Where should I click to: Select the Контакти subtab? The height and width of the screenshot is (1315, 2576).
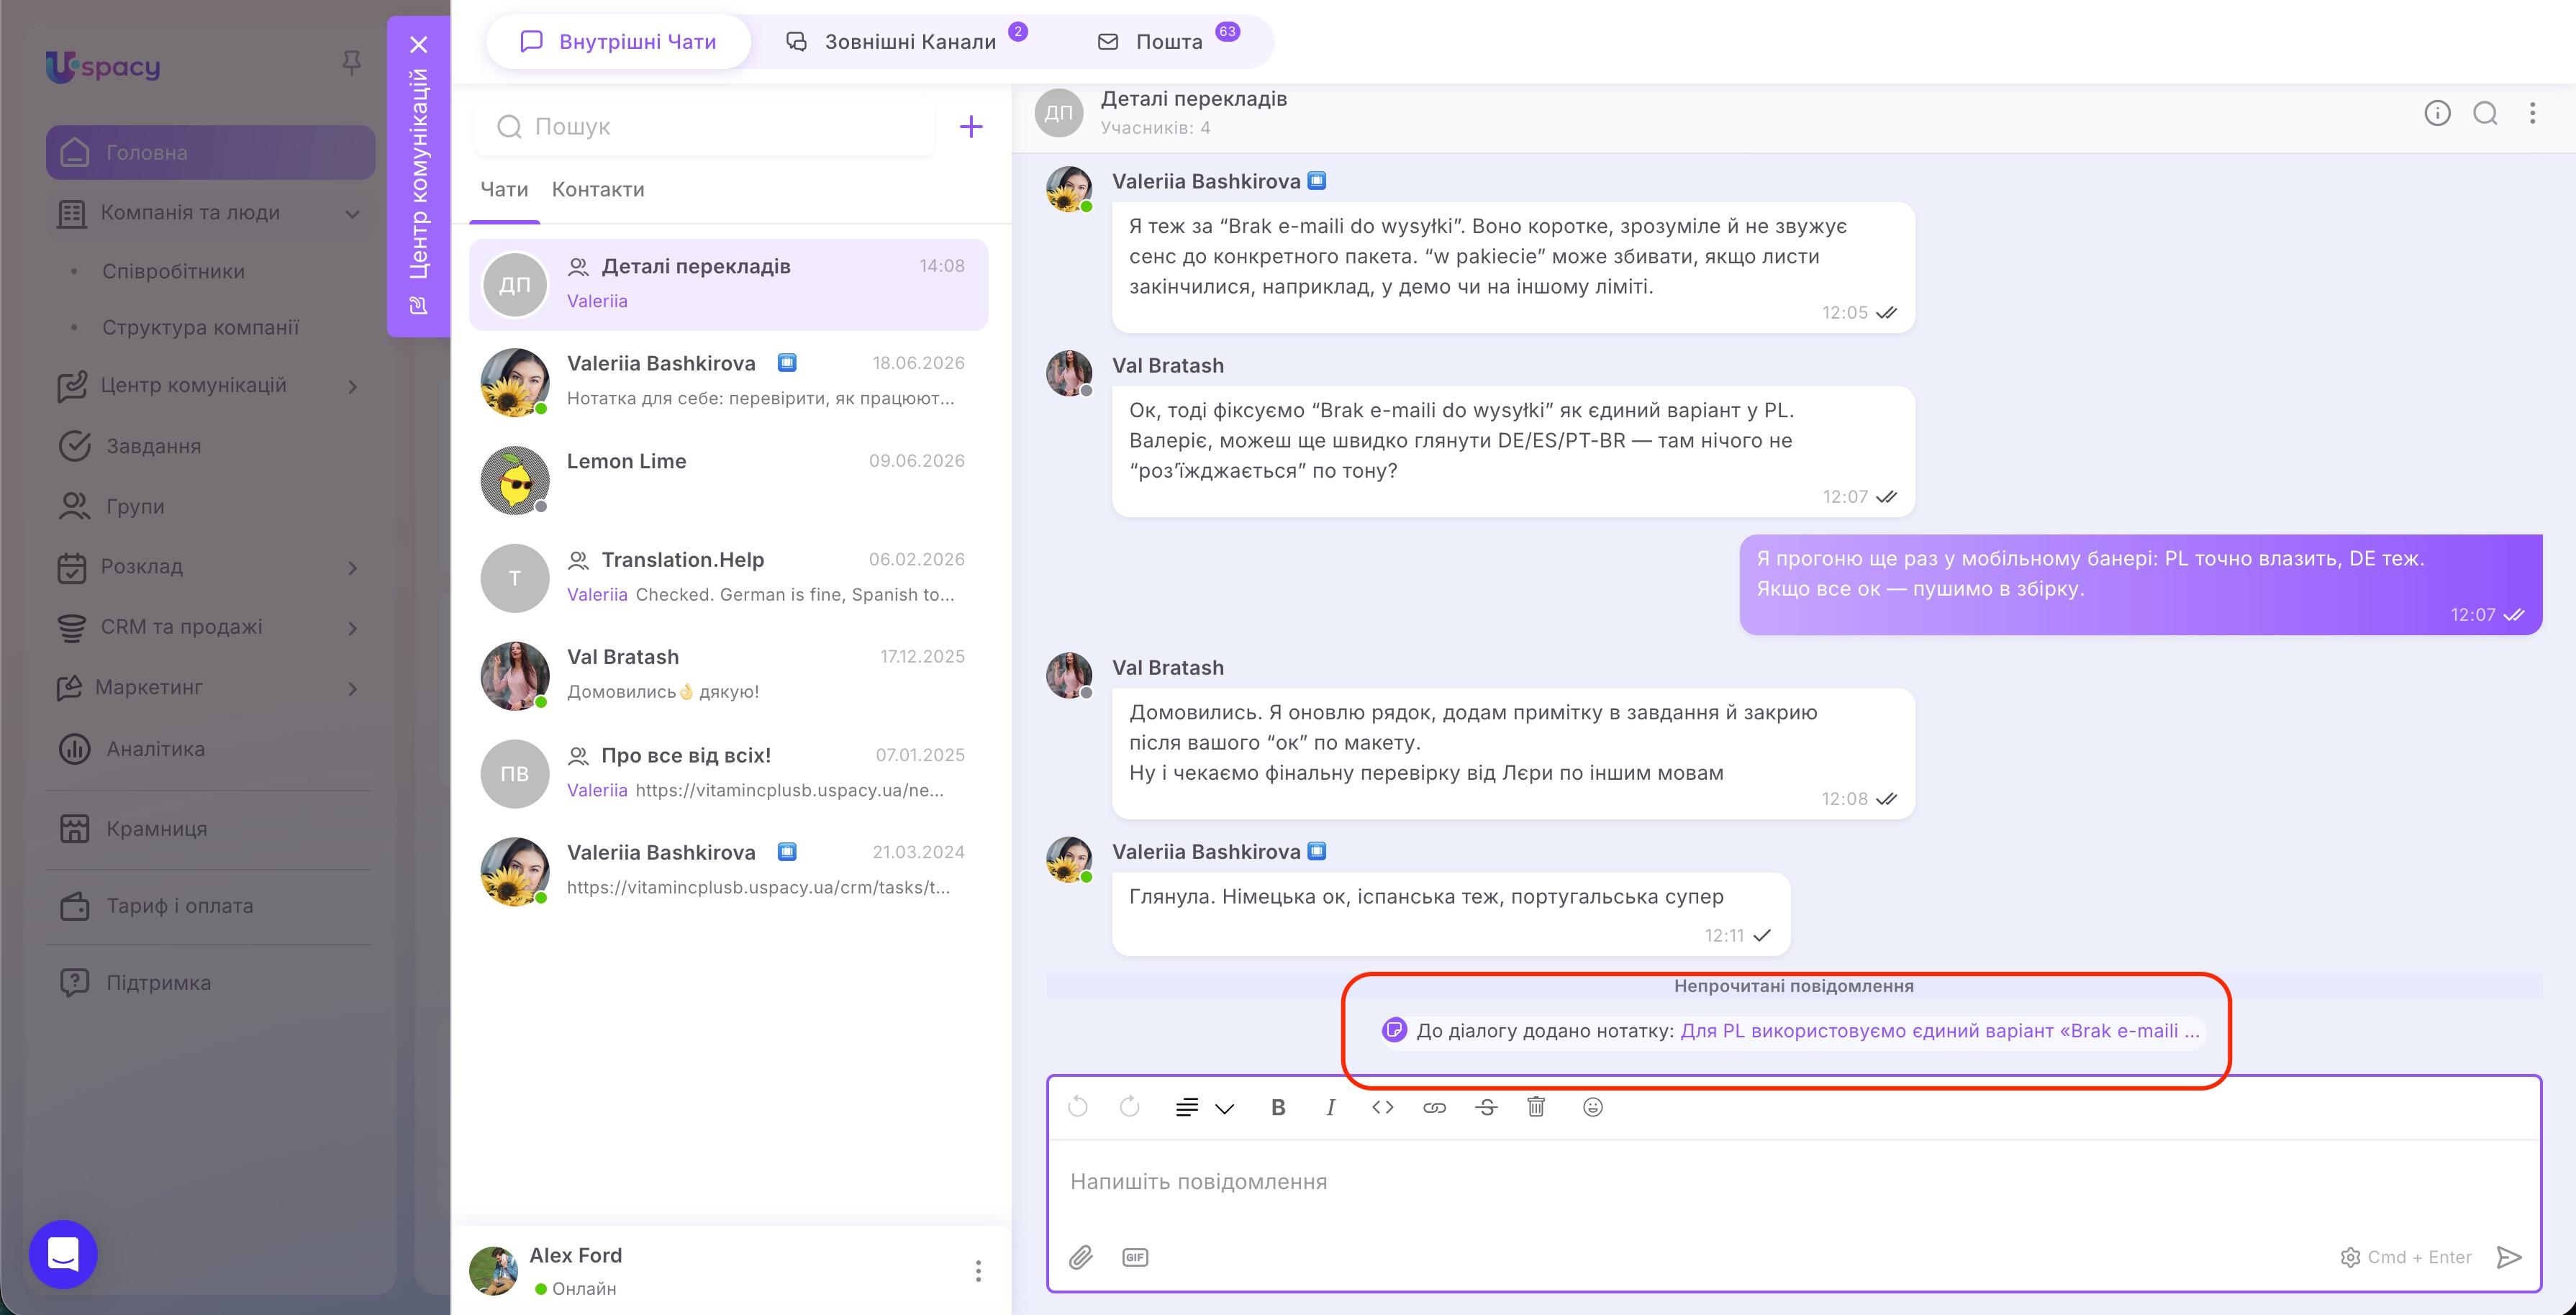point(598,189)
